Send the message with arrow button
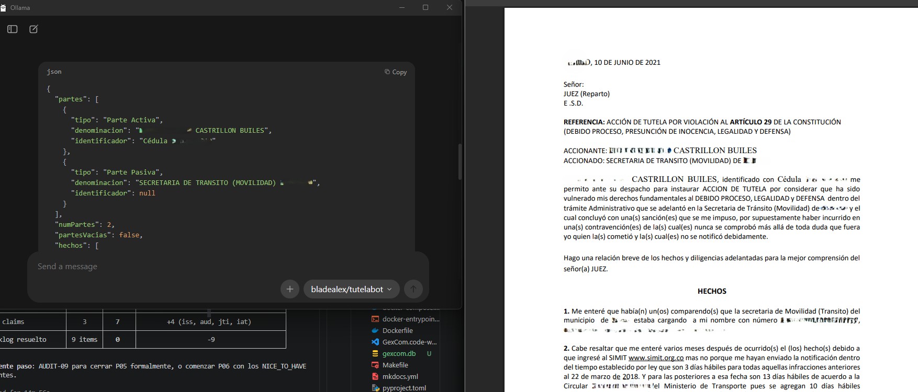The image size is (918, 392). click(x=413, y=289)
